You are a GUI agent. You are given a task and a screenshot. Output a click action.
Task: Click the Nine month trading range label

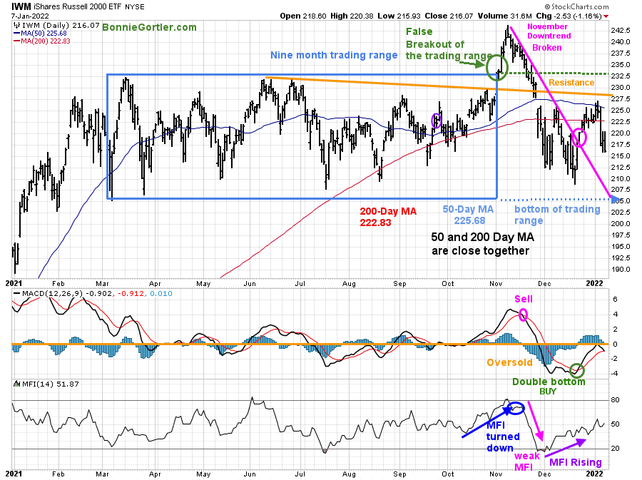tap(334, 55)
